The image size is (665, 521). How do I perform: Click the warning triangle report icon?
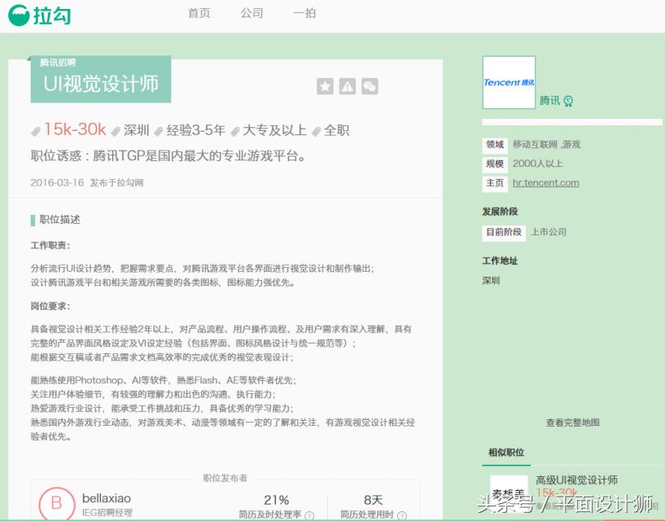[x=348, y=85]
